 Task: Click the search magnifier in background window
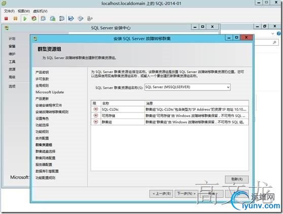(x=274, y=42)
